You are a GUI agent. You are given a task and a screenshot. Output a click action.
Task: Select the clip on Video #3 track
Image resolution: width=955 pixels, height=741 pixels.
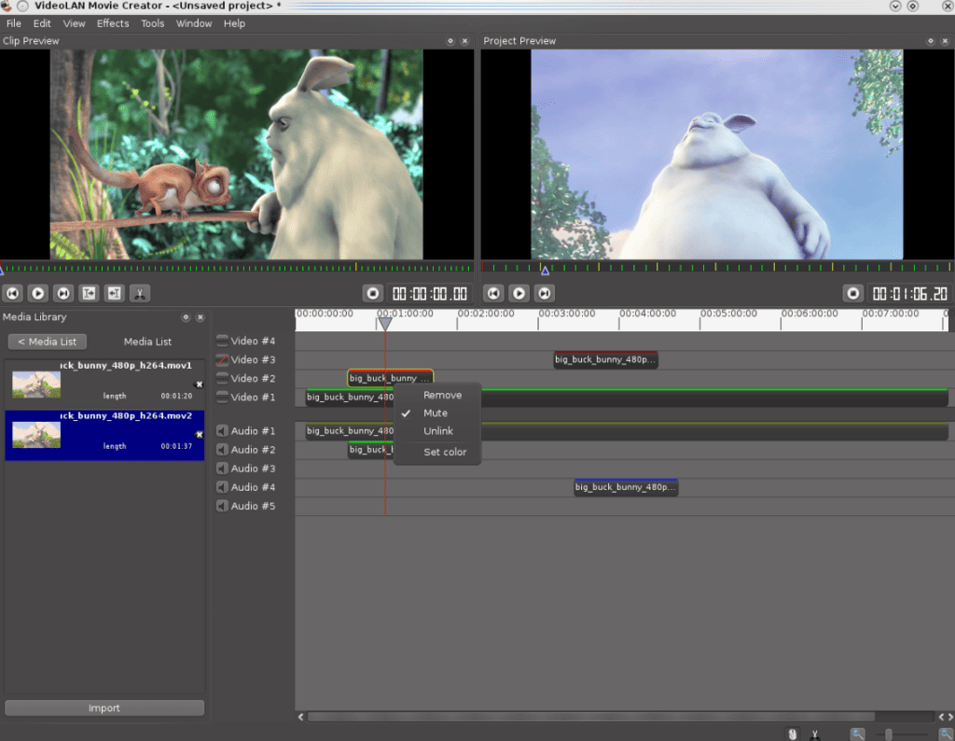pos(605,359)
